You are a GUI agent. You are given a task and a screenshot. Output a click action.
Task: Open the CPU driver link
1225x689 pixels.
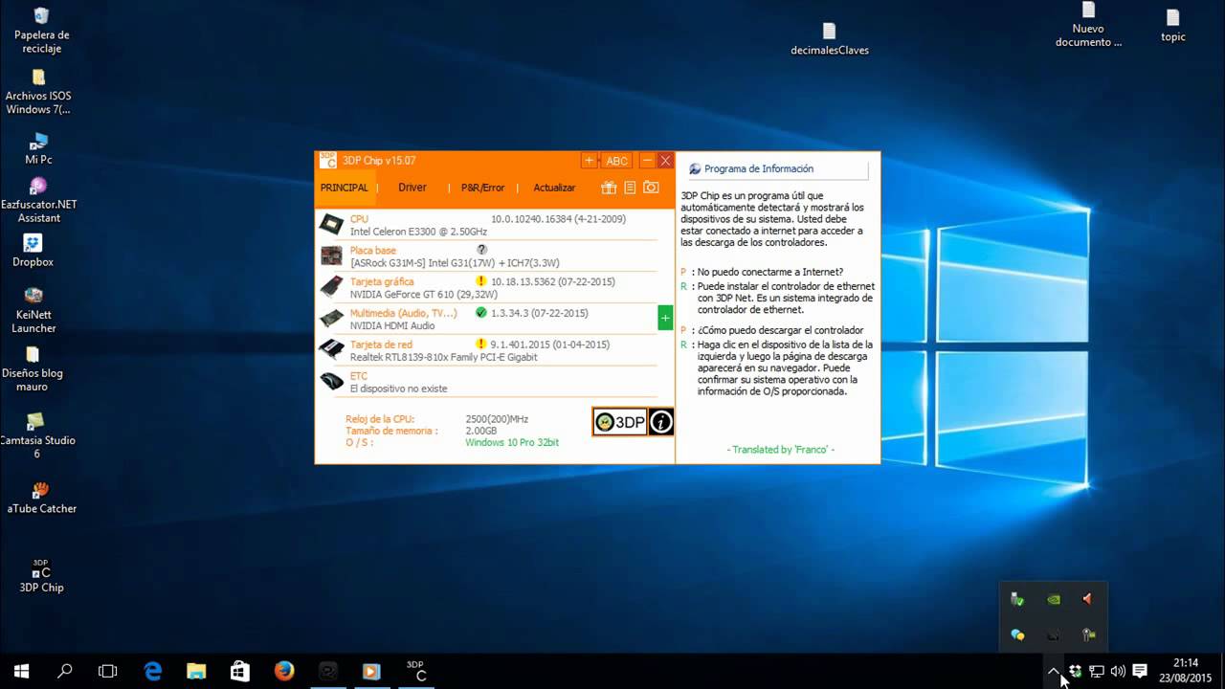[359, 219]
